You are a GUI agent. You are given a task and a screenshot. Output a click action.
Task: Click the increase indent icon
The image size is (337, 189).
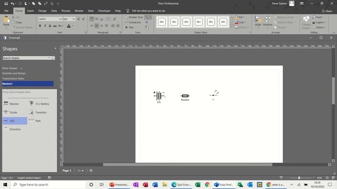tap(117, 26)
